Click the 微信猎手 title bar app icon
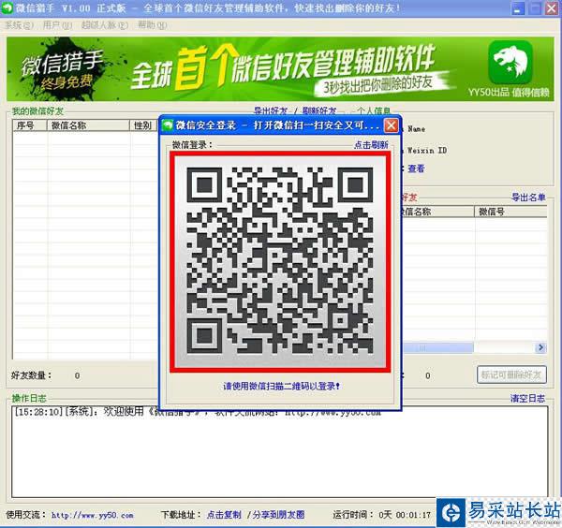The height and width of the screenshot is (528, 562). [7, 7]
